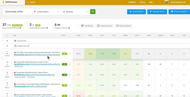Go to the Pricing page
The width and height of the screenshot is (190, 97).
pyautogui.click(x=142, y=2)
